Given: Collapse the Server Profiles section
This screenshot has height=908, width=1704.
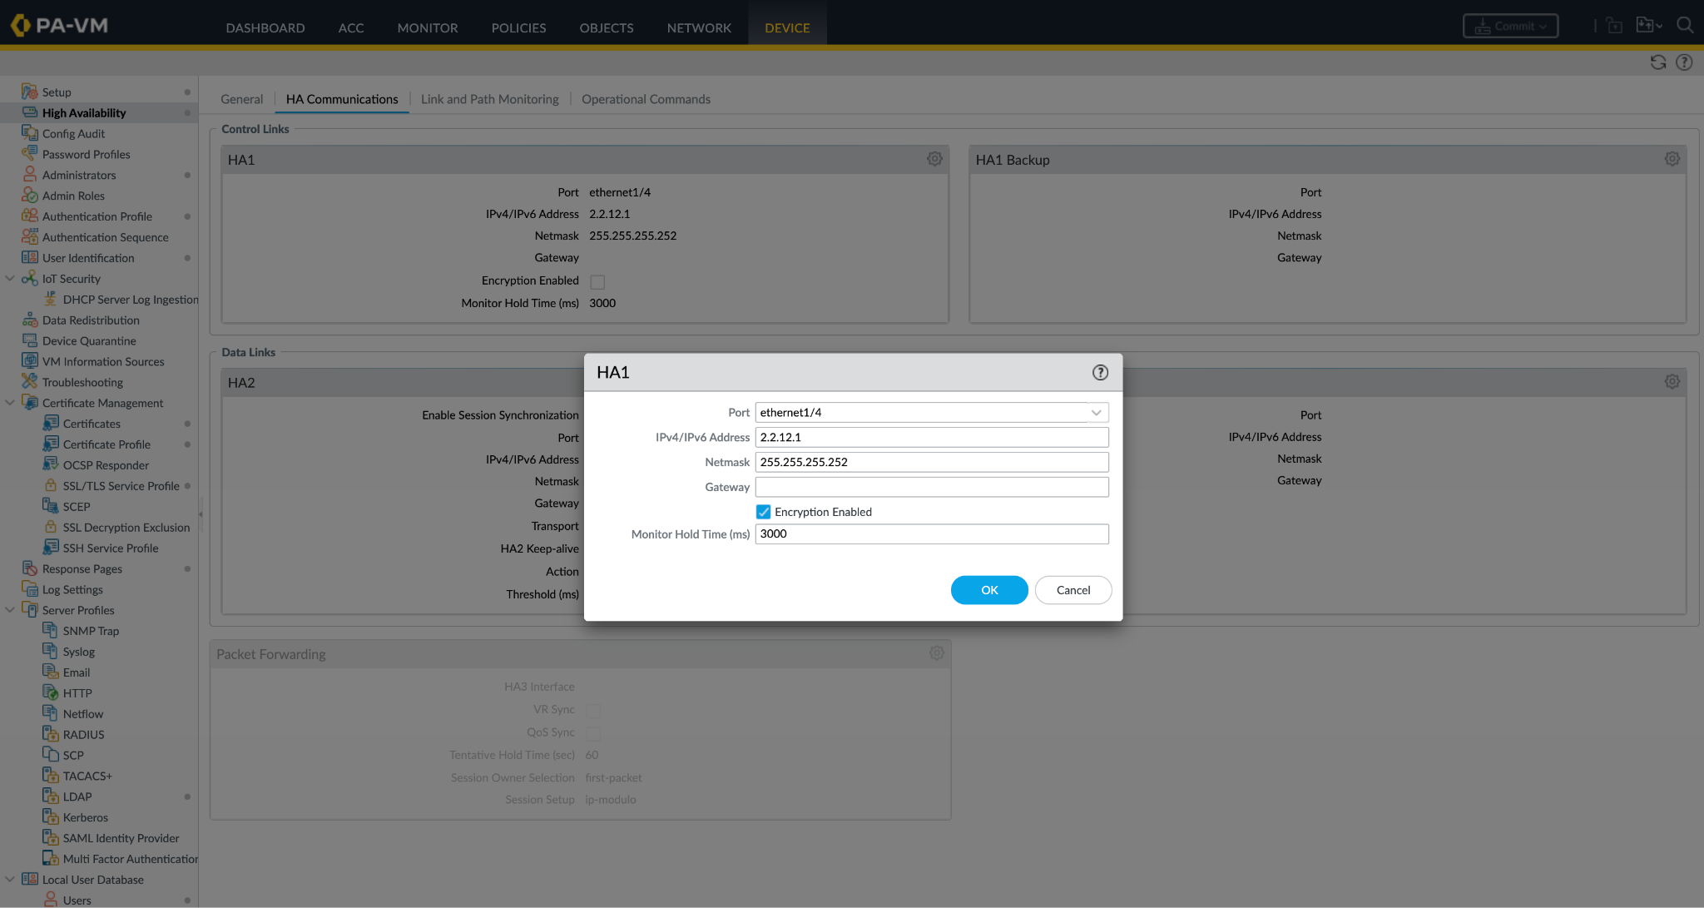Looking at the screenshot, I should 10,610.
